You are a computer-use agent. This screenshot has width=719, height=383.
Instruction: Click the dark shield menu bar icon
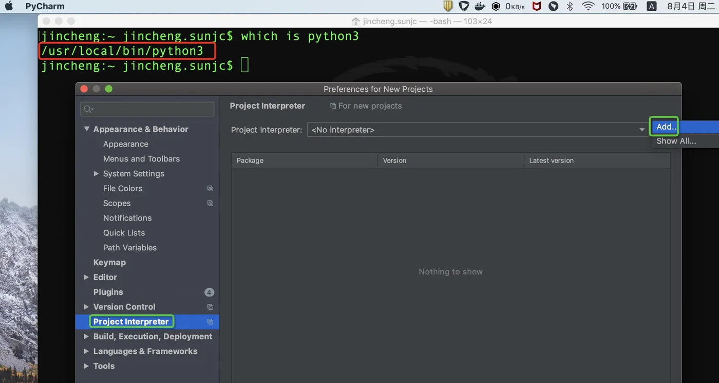coord(464,6)
